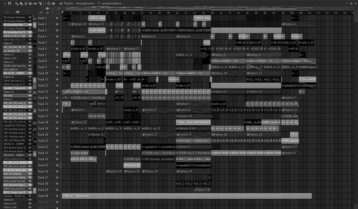Select Track 28 header label
The height and width of the screenshot is (209, 358).
point(43,184)
